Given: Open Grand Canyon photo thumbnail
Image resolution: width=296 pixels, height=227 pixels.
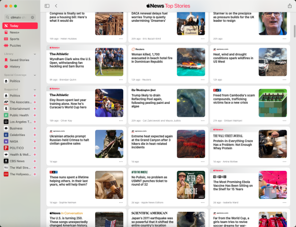Looking at the screenshot, I should tap(191, 144).
